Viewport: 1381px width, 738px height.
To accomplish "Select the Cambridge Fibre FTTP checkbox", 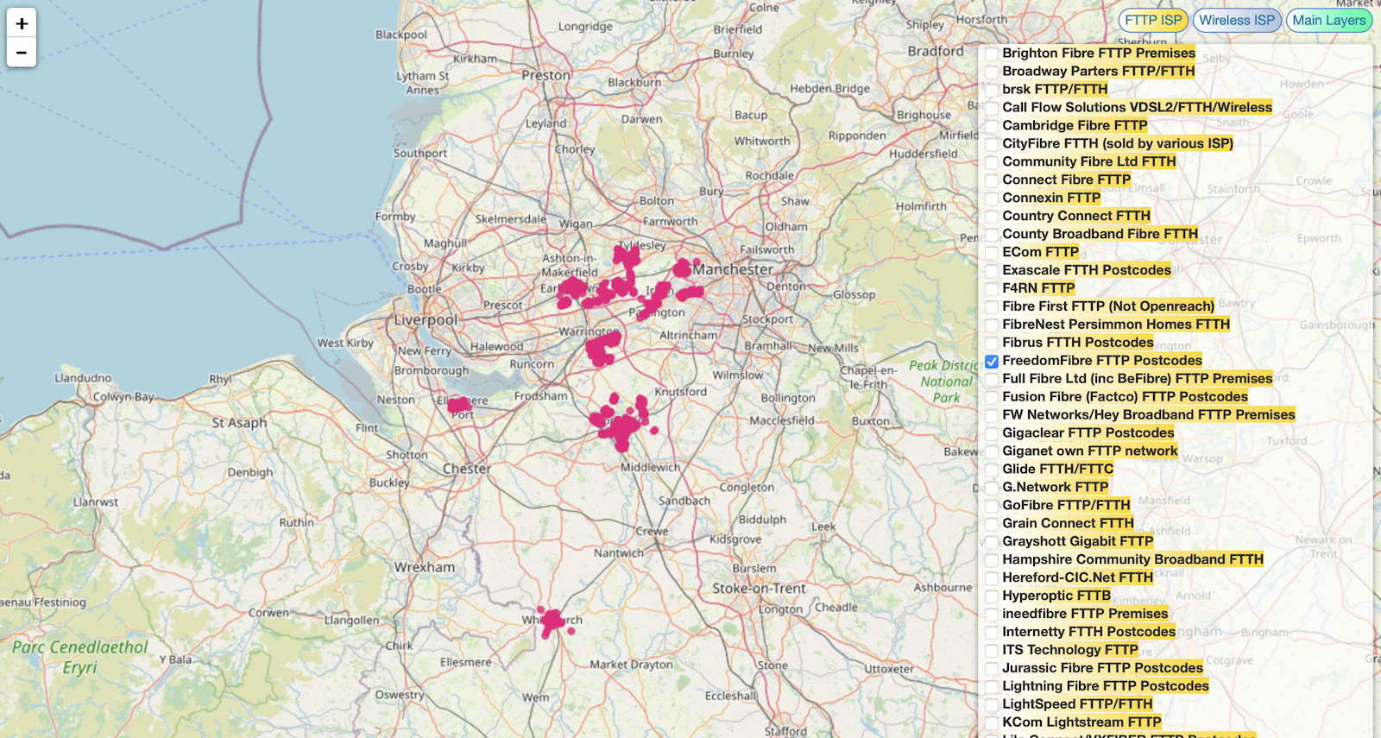I will pyautogui.click(x=992, y=126).
